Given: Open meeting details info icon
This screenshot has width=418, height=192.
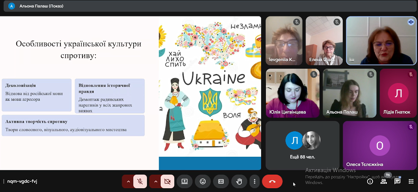Looking at the screenshot, I should (370, 181).
